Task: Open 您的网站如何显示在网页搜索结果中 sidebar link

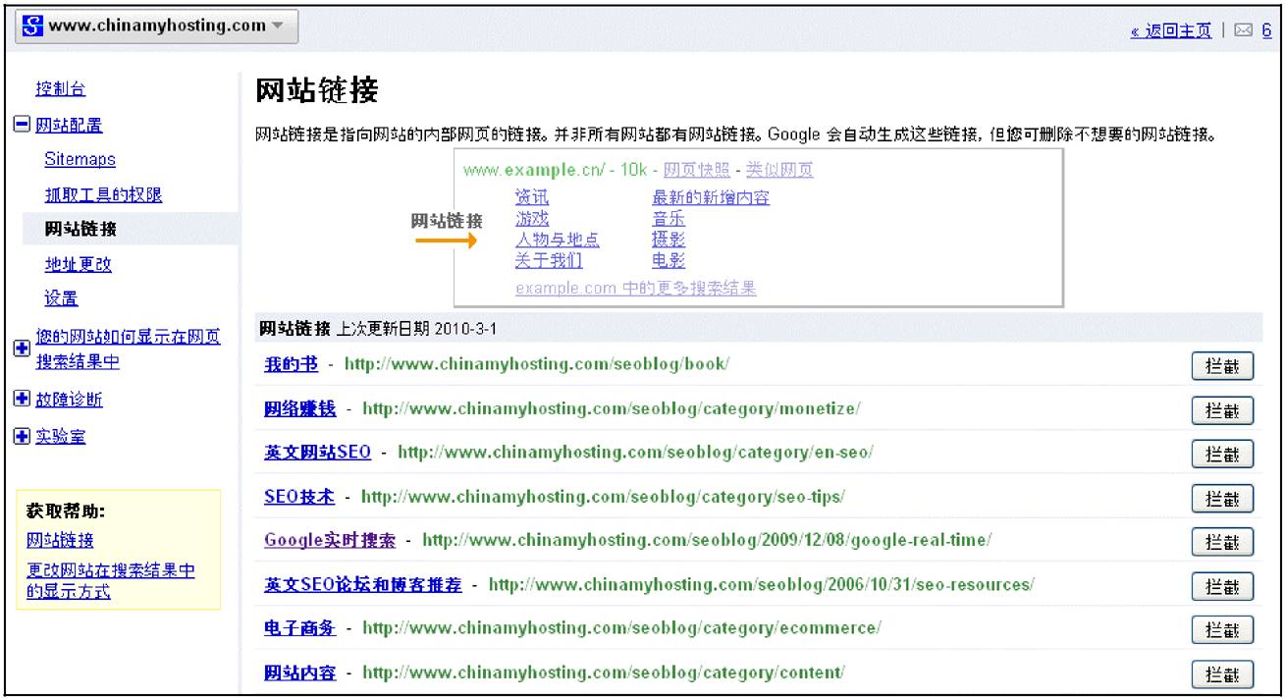Action: [x=129, y=349]
